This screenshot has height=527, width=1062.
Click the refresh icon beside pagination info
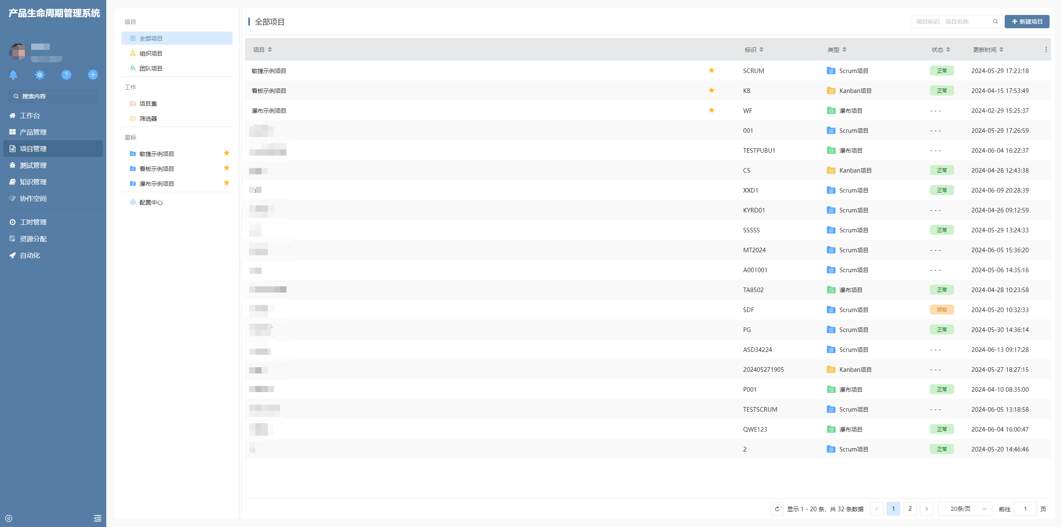[x=777, y=509]
